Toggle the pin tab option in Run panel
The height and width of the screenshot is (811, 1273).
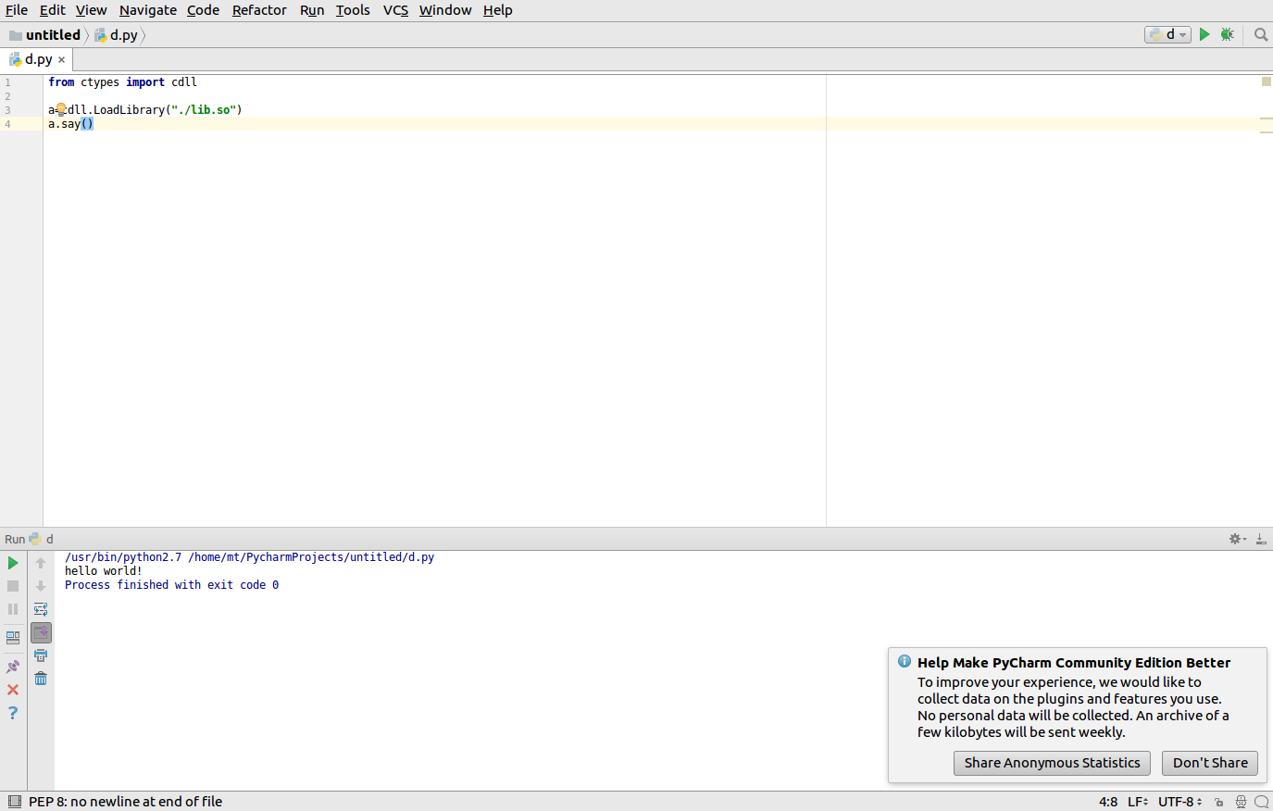pos(13,667)
